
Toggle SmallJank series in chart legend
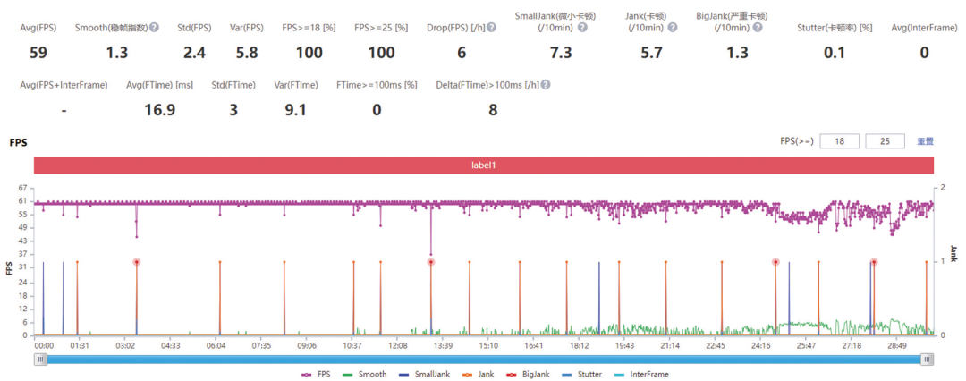(425, 374)
